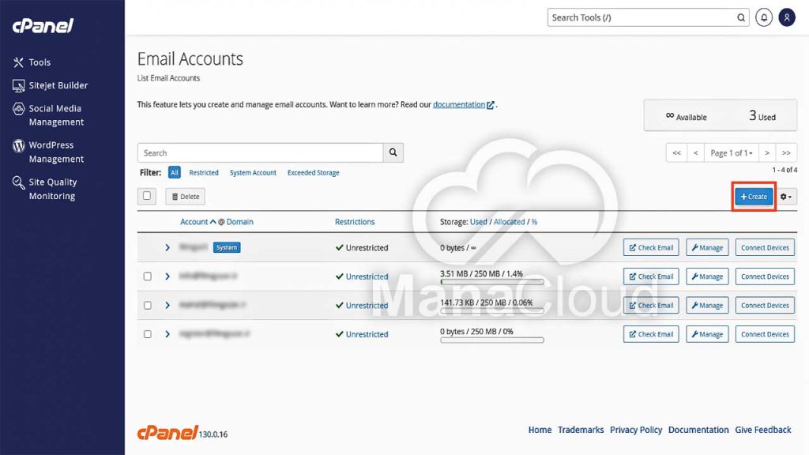This screenshot has height=455, width=809.
Task: Open Sitejet Builder in the sidebar
Action: (58, 85)
